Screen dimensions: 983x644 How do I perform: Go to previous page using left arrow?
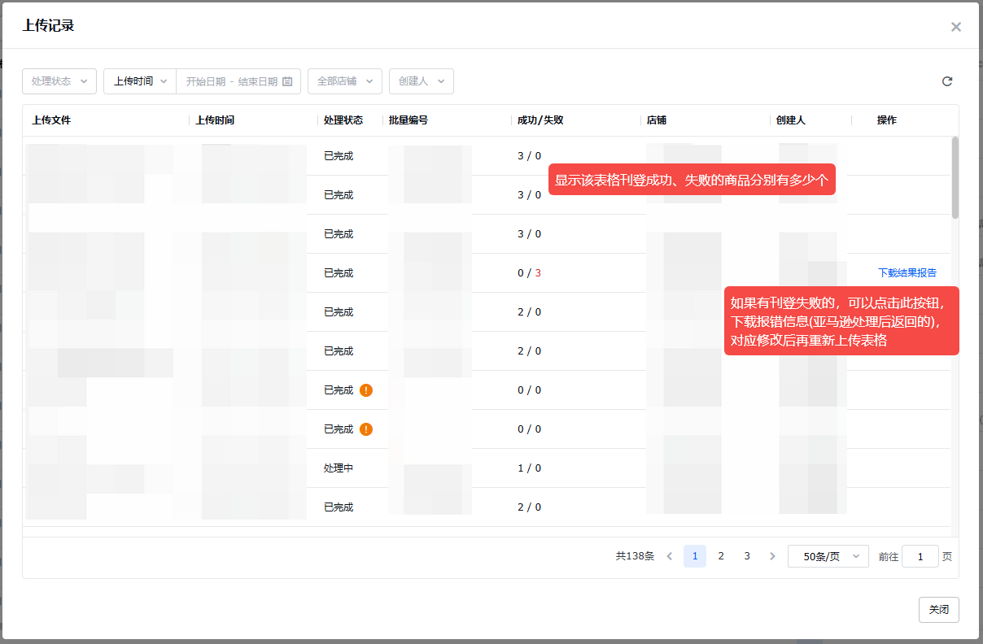coord(669,555)
